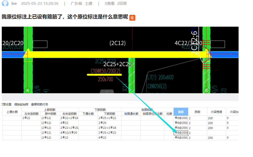Click the post date 2025-05-23 15:20:36
This screenshot has height=157, width=253.
40,4
